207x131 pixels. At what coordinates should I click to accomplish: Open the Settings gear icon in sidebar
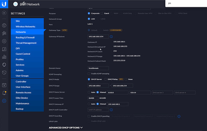pyautogui.click(x=4, y=101)
